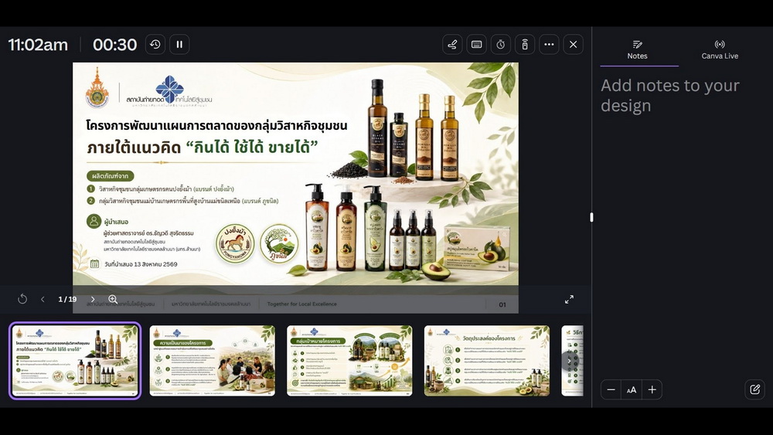Increase notes font size

[x=652, y=389]
